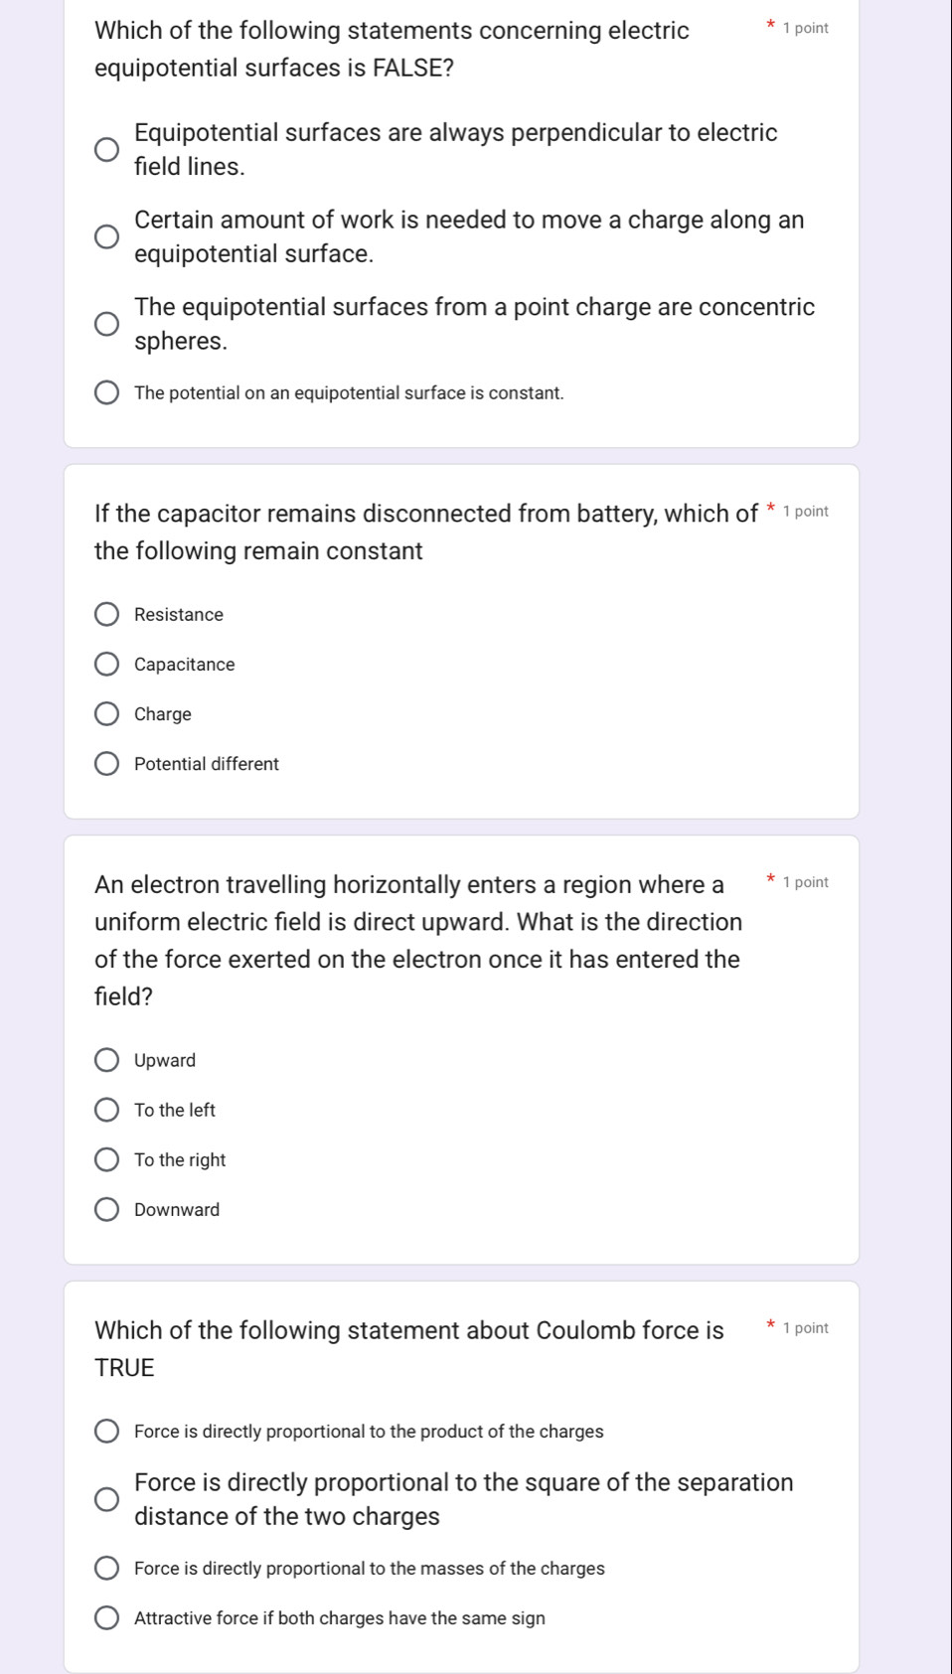
Task: Pick 'To the right' answer
Action: coord(106,1160)
